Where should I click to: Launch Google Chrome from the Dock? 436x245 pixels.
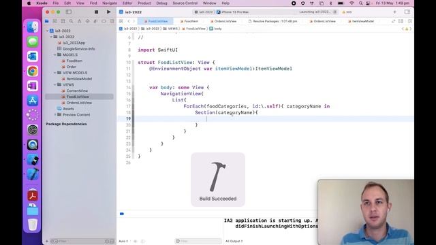(x=33, y=71)
